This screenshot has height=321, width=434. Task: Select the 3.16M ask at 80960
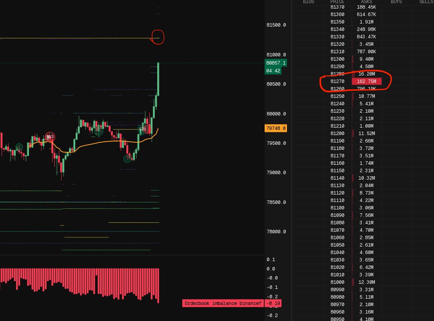click(x=367, y=312)
